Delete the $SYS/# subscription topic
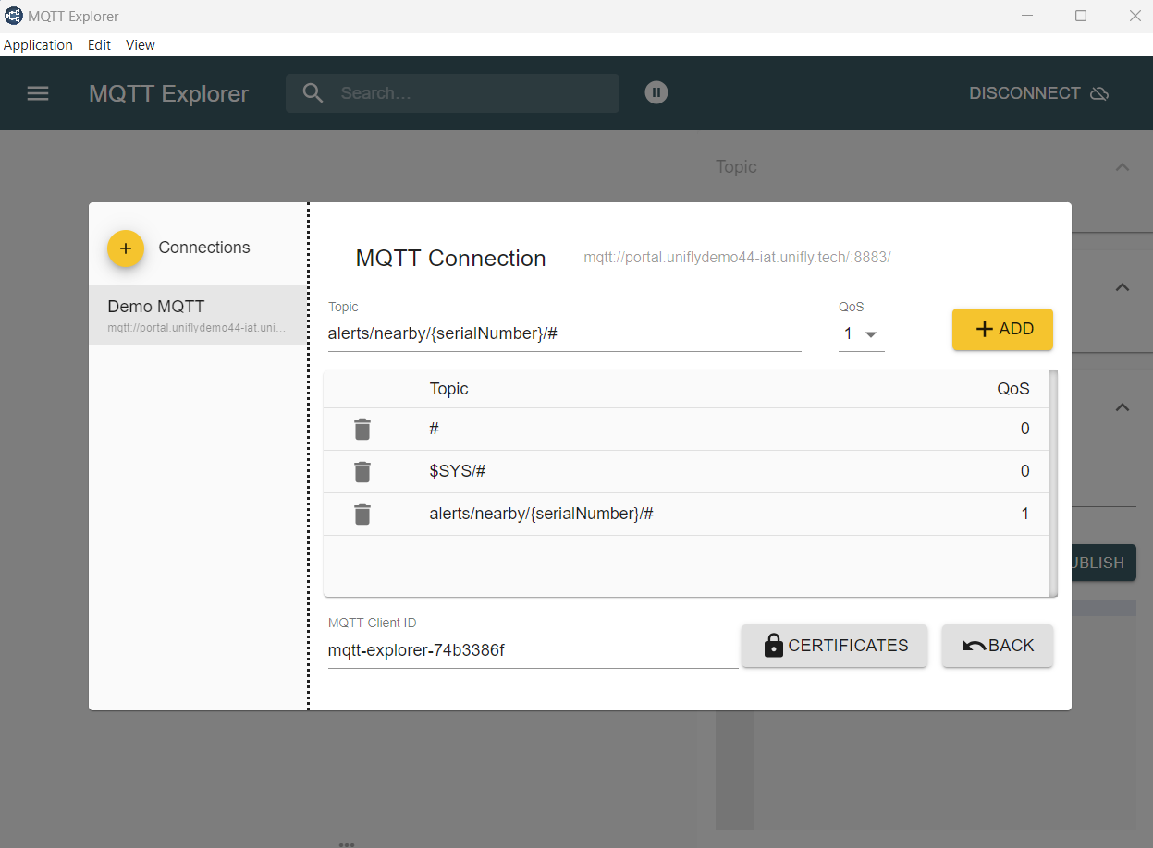The width and height of the screenshot is (1153, 848). [x=362, y=471]
